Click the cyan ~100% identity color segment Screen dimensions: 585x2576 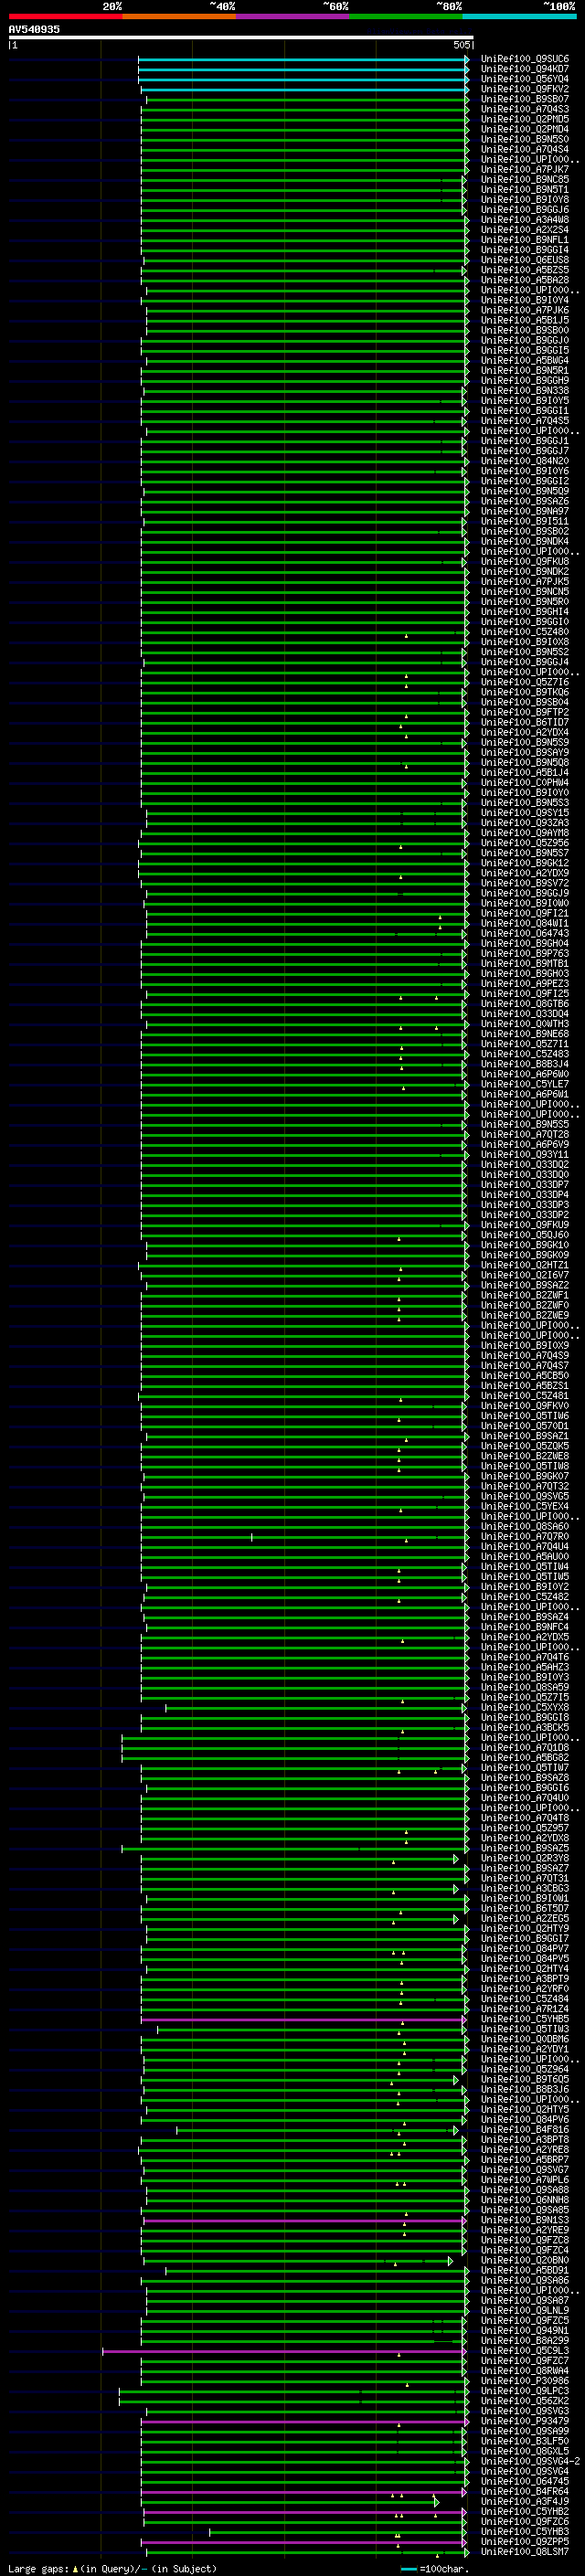(519, 16)
